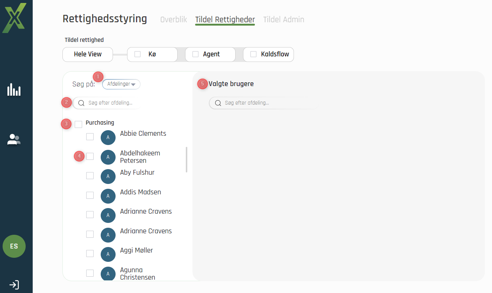
Task: Click the Hele View button
Action: coord(88,54)
